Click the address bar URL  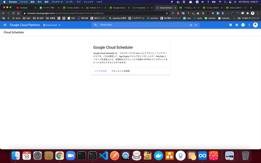point(65,13)
